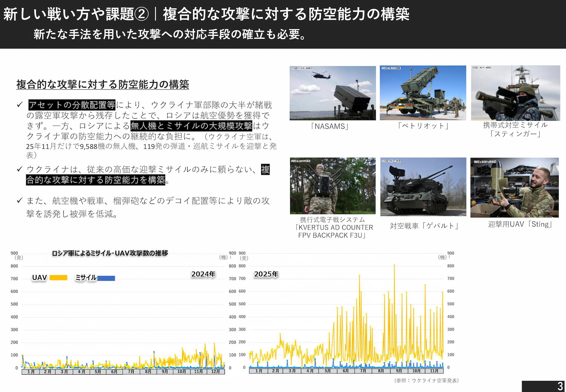Click the 7月 marker on 2025 chart axis
The width and height of the screenshot is (566, 392).
coord(363,371)
